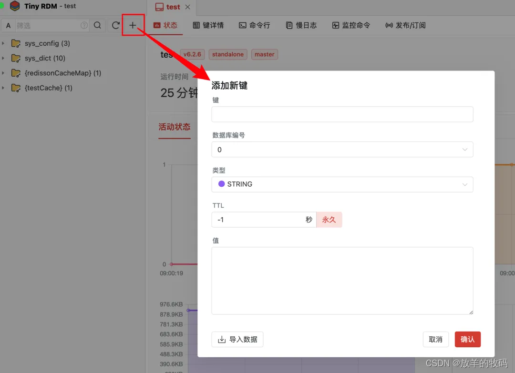Image resolution: width=515 pixels, height=373 pixels.
Task: Click the refresh key list icon
Action: point(115,25)
